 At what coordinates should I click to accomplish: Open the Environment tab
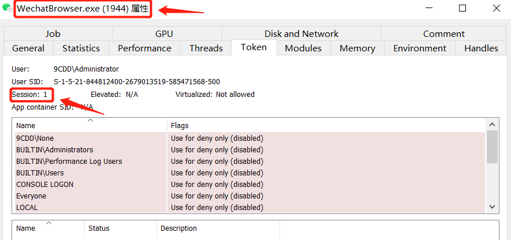pos(420,48)
